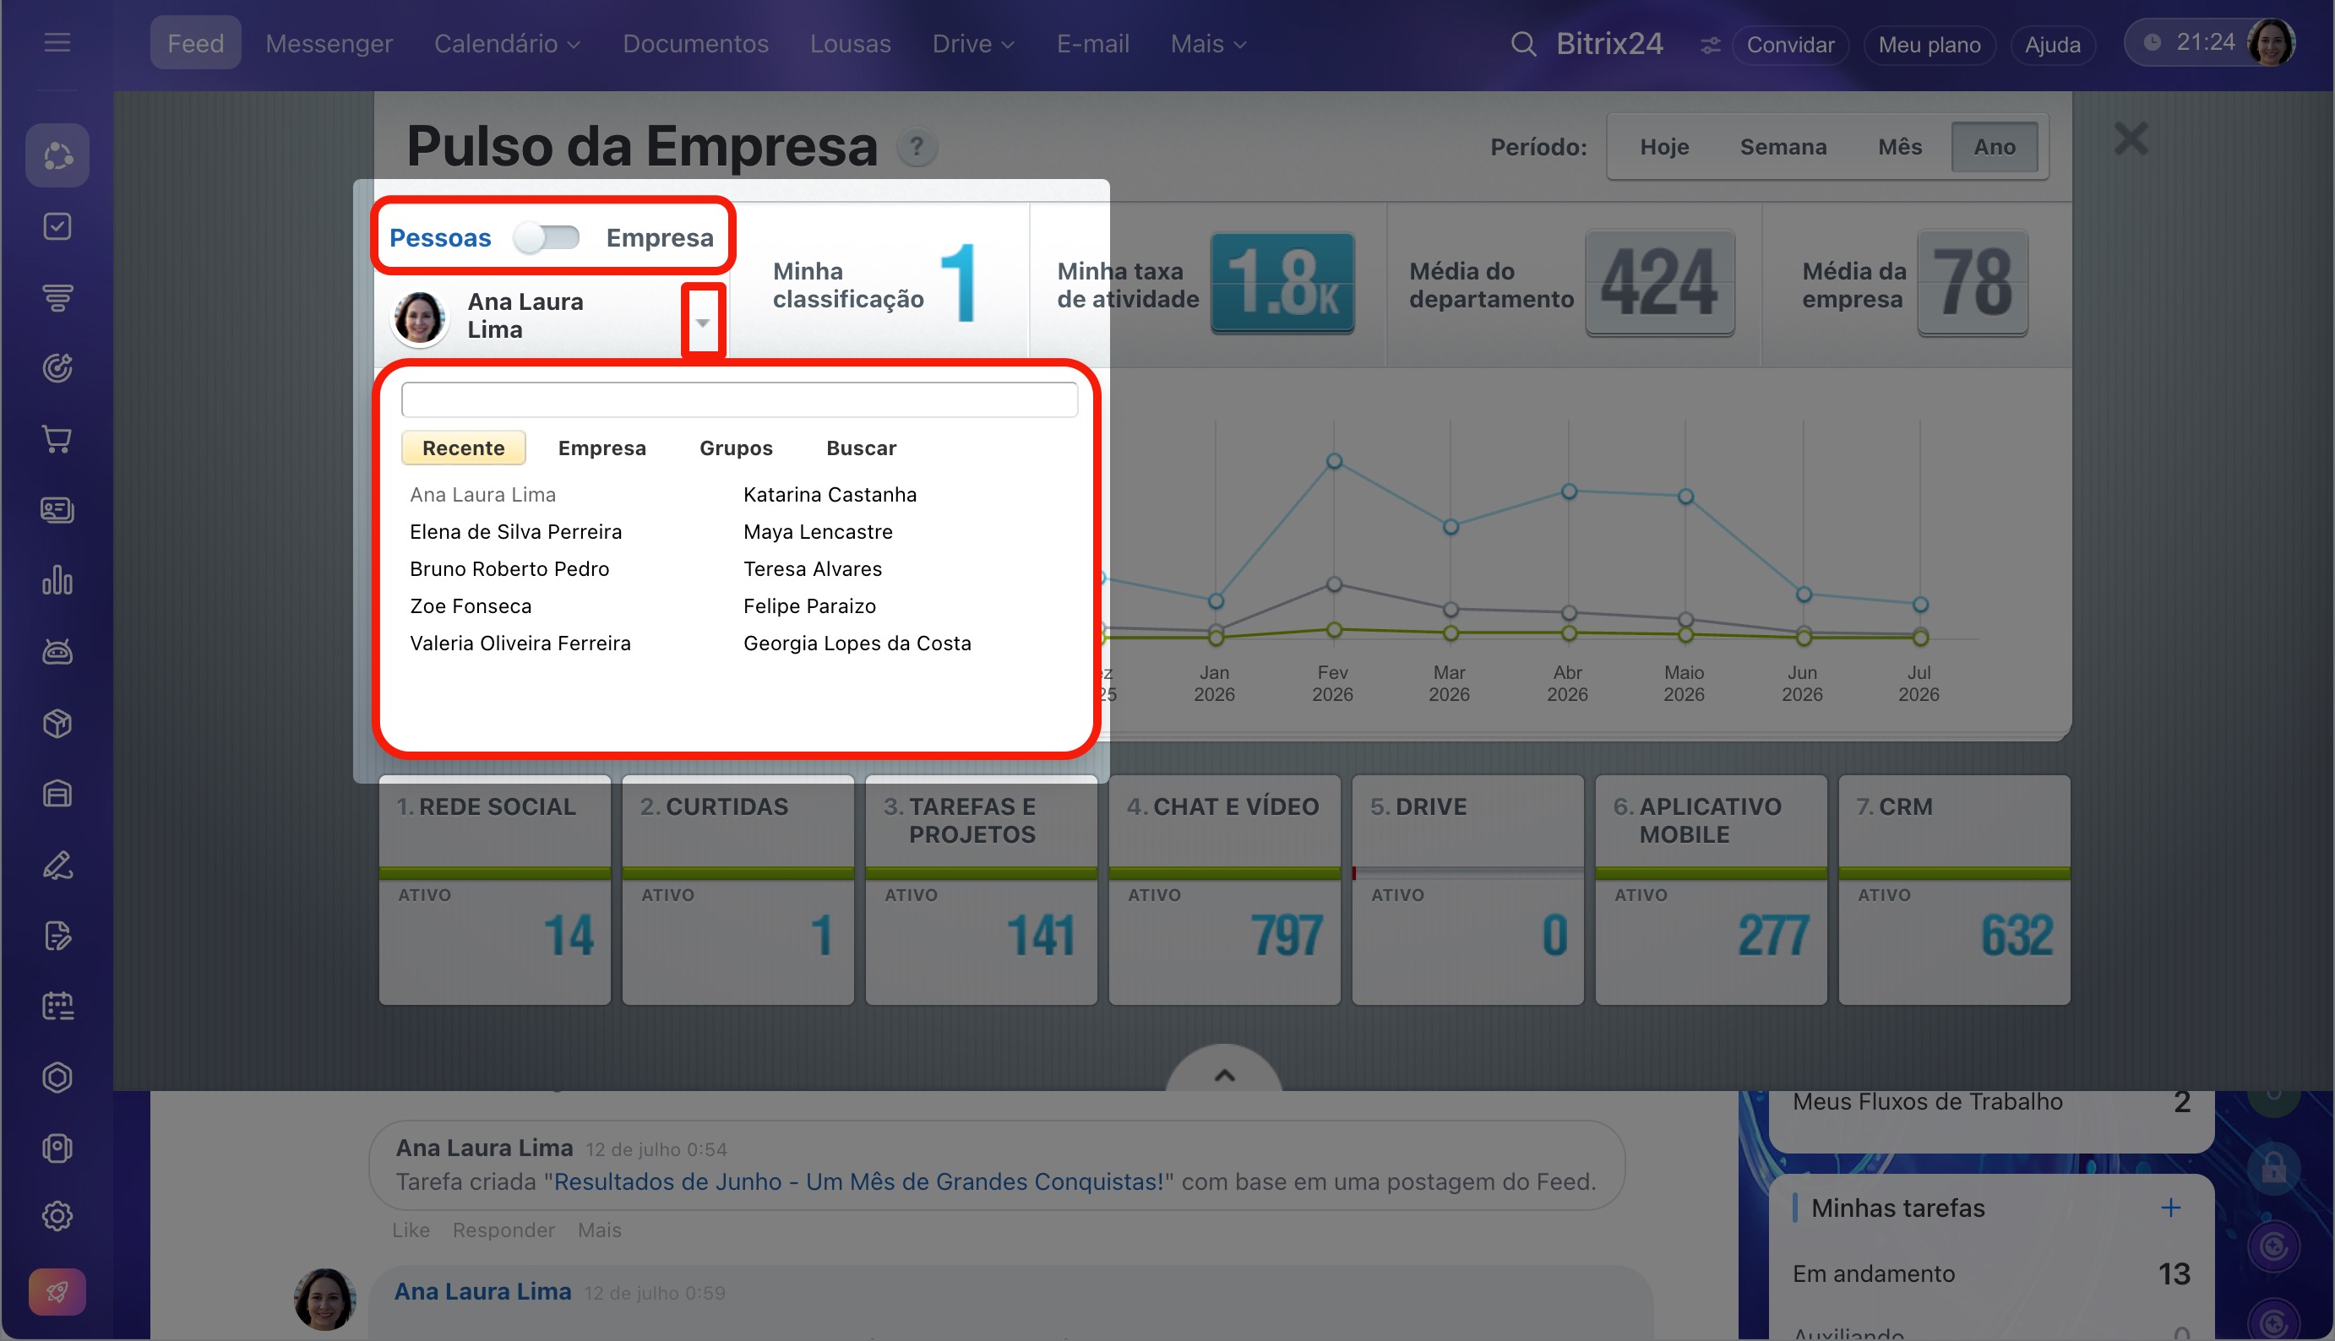The height and width of the screenshot is (1341, 2335).
Task: Open the Mais dropdown menu
Action: click(x=1209, y=43)
